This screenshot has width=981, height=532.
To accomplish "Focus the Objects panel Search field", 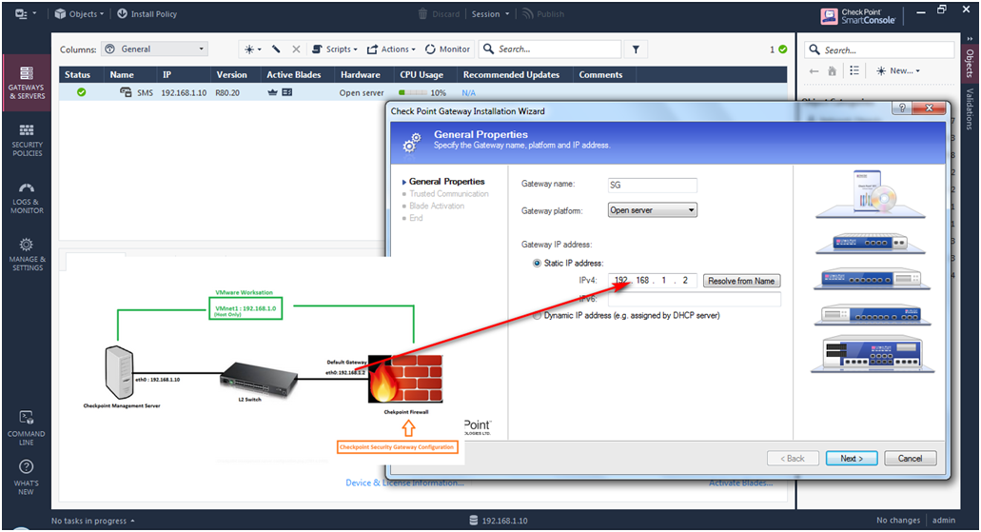I will tap(879, 50).
